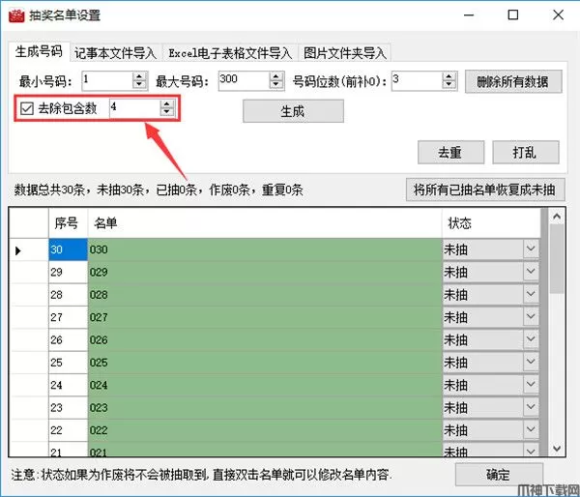The height and width of the screenshot is (497, 580).
Task: Open status dropdown for row 025
Action: (x=531, y=362)
